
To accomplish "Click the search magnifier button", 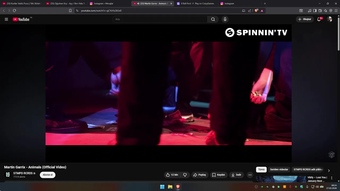I will tap(213, 19).
